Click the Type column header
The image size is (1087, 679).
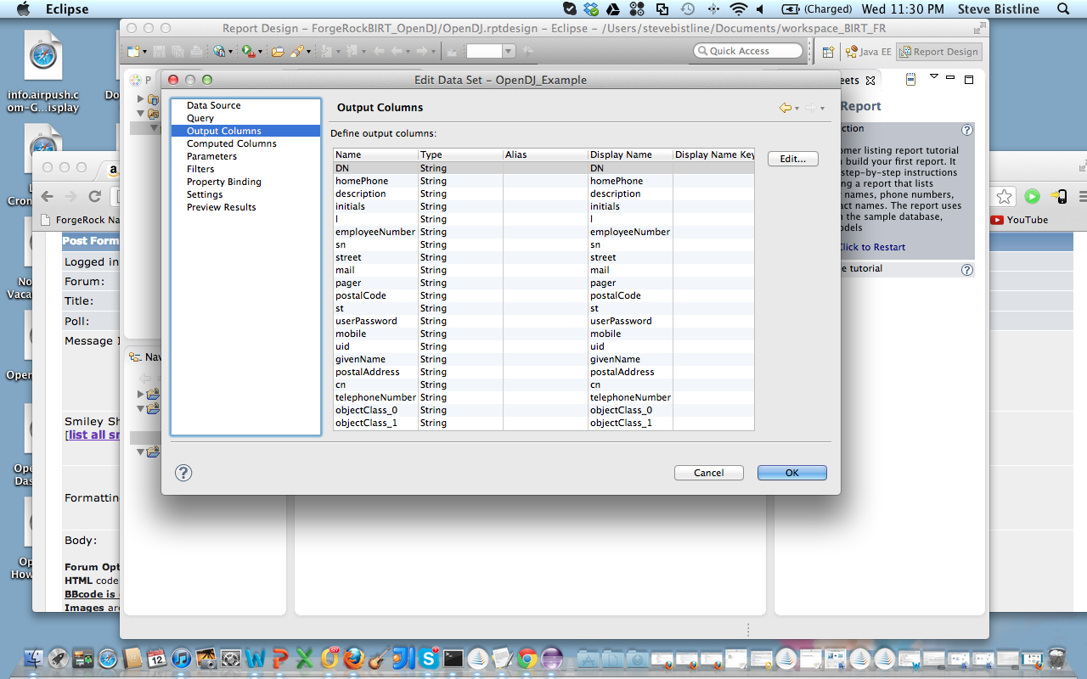tap(460, 155)
